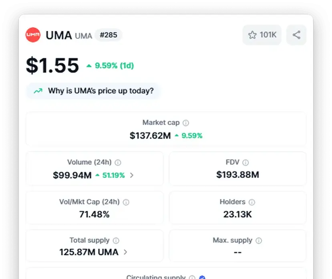332x279 pixels.
Task: Click the Max. supply info icon
Action: [259, 241]
